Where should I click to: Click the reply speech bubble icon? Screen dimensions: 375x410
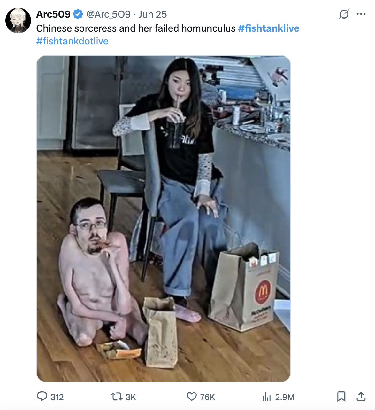(42, 397)
